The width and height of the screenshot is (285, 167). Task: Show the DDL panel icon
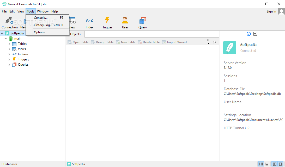255,34
